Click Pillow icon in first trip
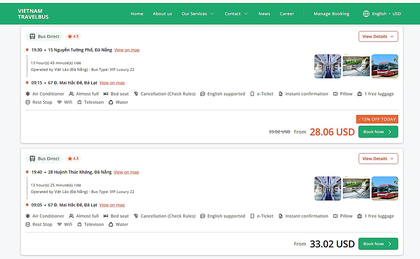Viewport: 420px width, 259px height. [x=335, y=94]
